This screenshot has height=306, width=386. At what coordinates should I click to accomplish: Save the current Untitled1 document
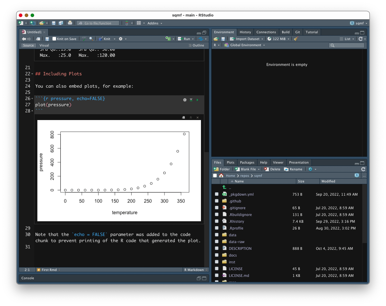(x=47, y=39)
